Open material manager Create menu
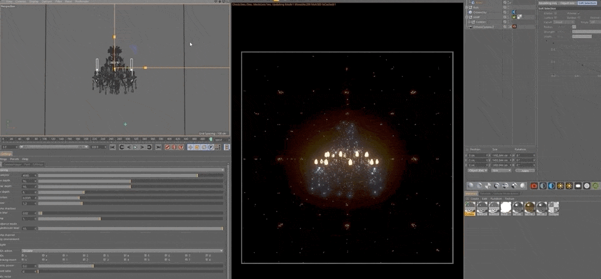This screenshot has height=279, width=601. [x=475, y=199]
